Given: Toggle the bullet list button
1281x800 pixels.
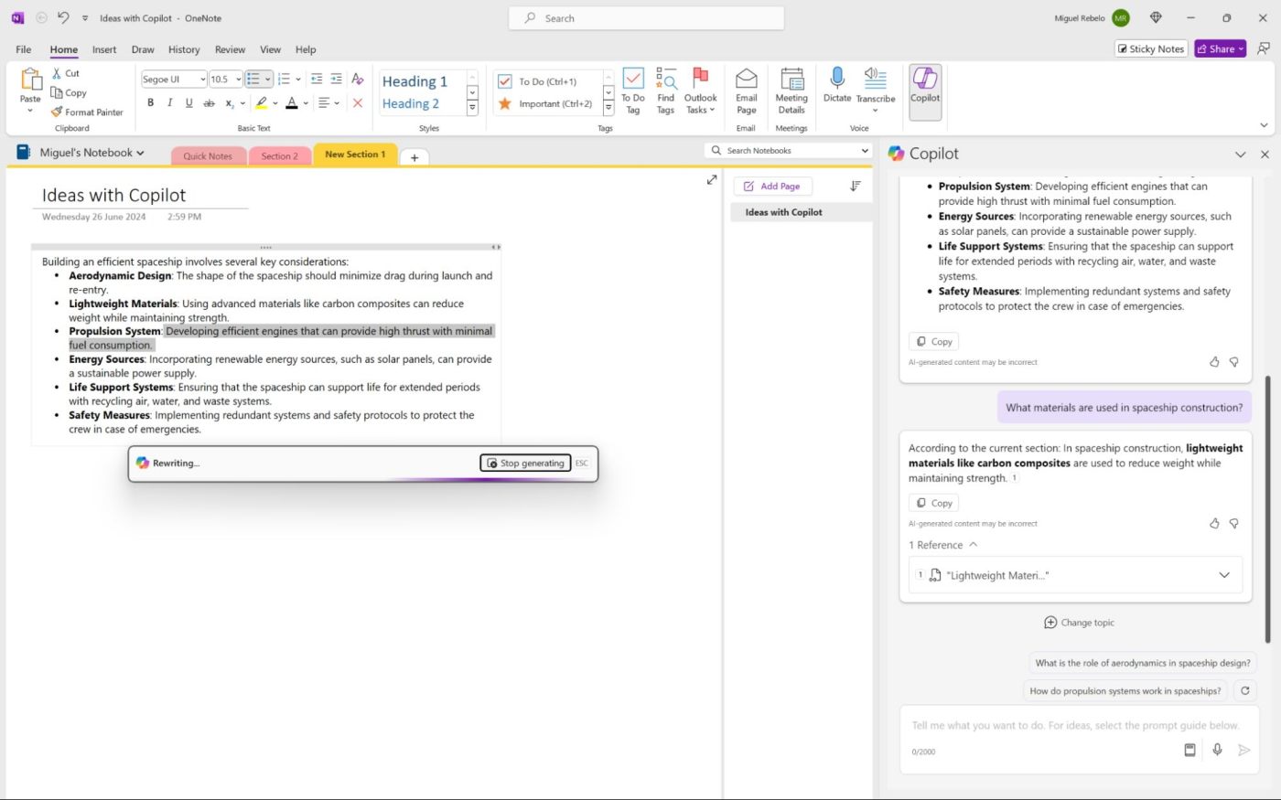Looking at the screenshot, I should tap(253, 79).
